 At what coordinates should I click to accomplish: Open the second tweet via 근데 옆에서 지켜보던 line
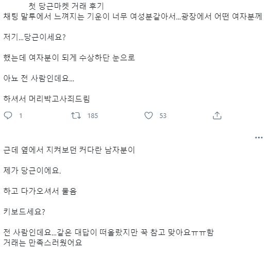point(69,150)
